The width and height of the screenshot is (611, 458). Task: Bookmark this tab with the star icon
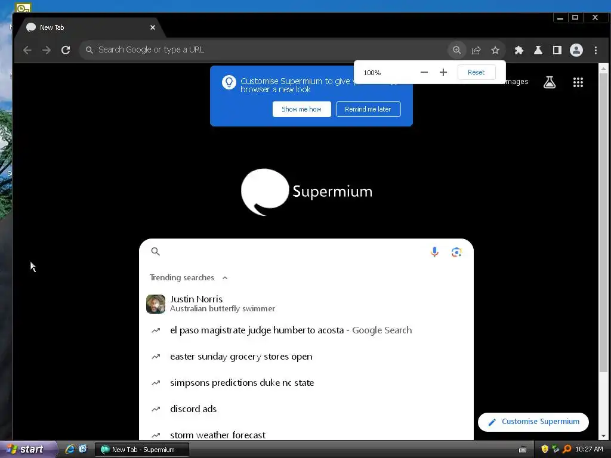[495, 50]
